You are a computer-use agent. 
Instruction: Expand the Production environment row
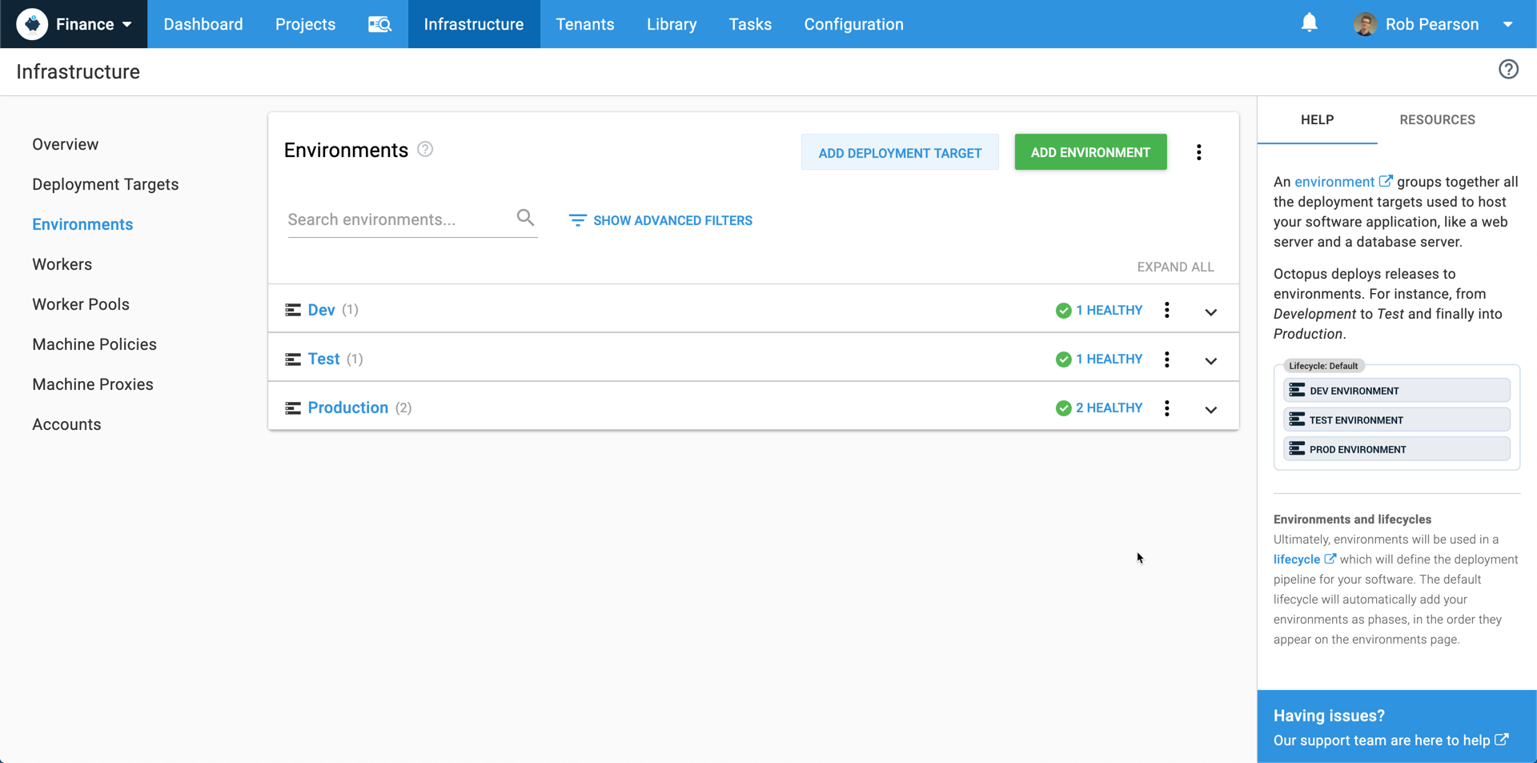1210,410
